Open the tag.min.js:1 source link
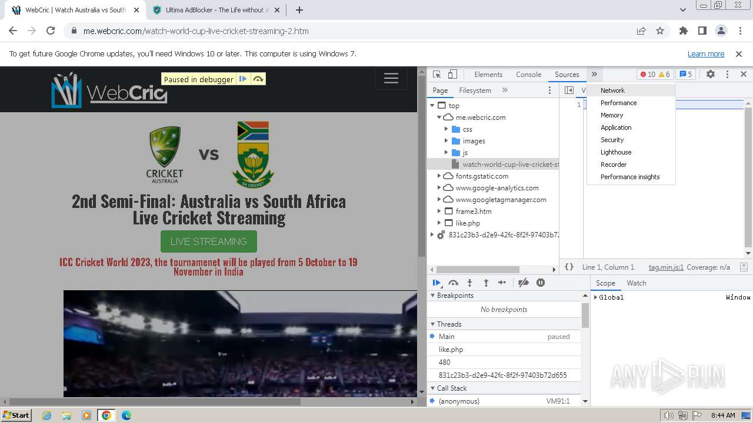Viewport: 753px width, 423px height. point(666,267)
